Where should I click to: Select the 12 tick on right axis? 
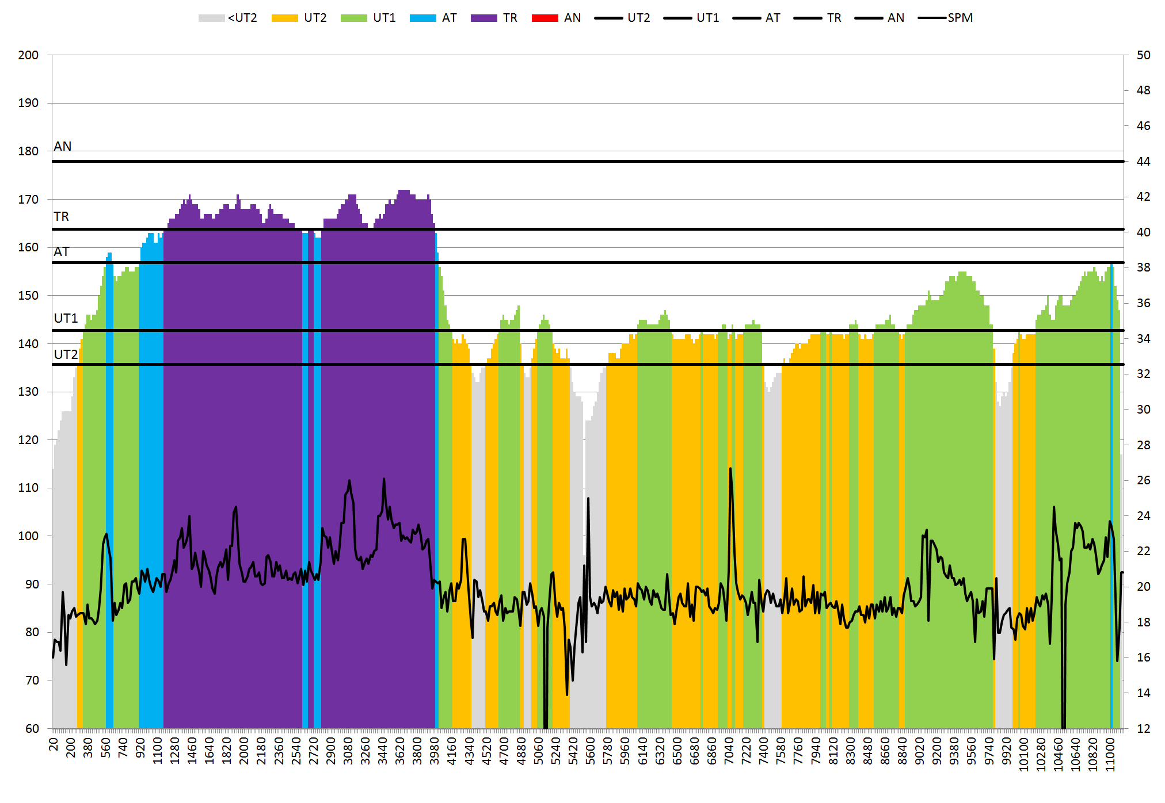(1143, 729)
